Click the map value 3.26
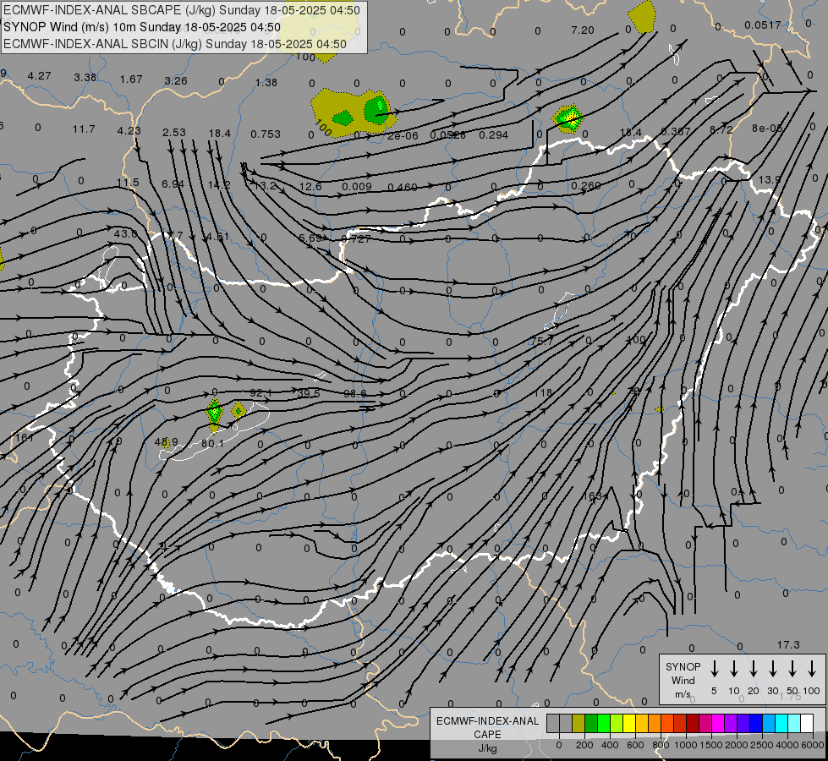This screenshot has height=761, width=828. coord(176,81)
